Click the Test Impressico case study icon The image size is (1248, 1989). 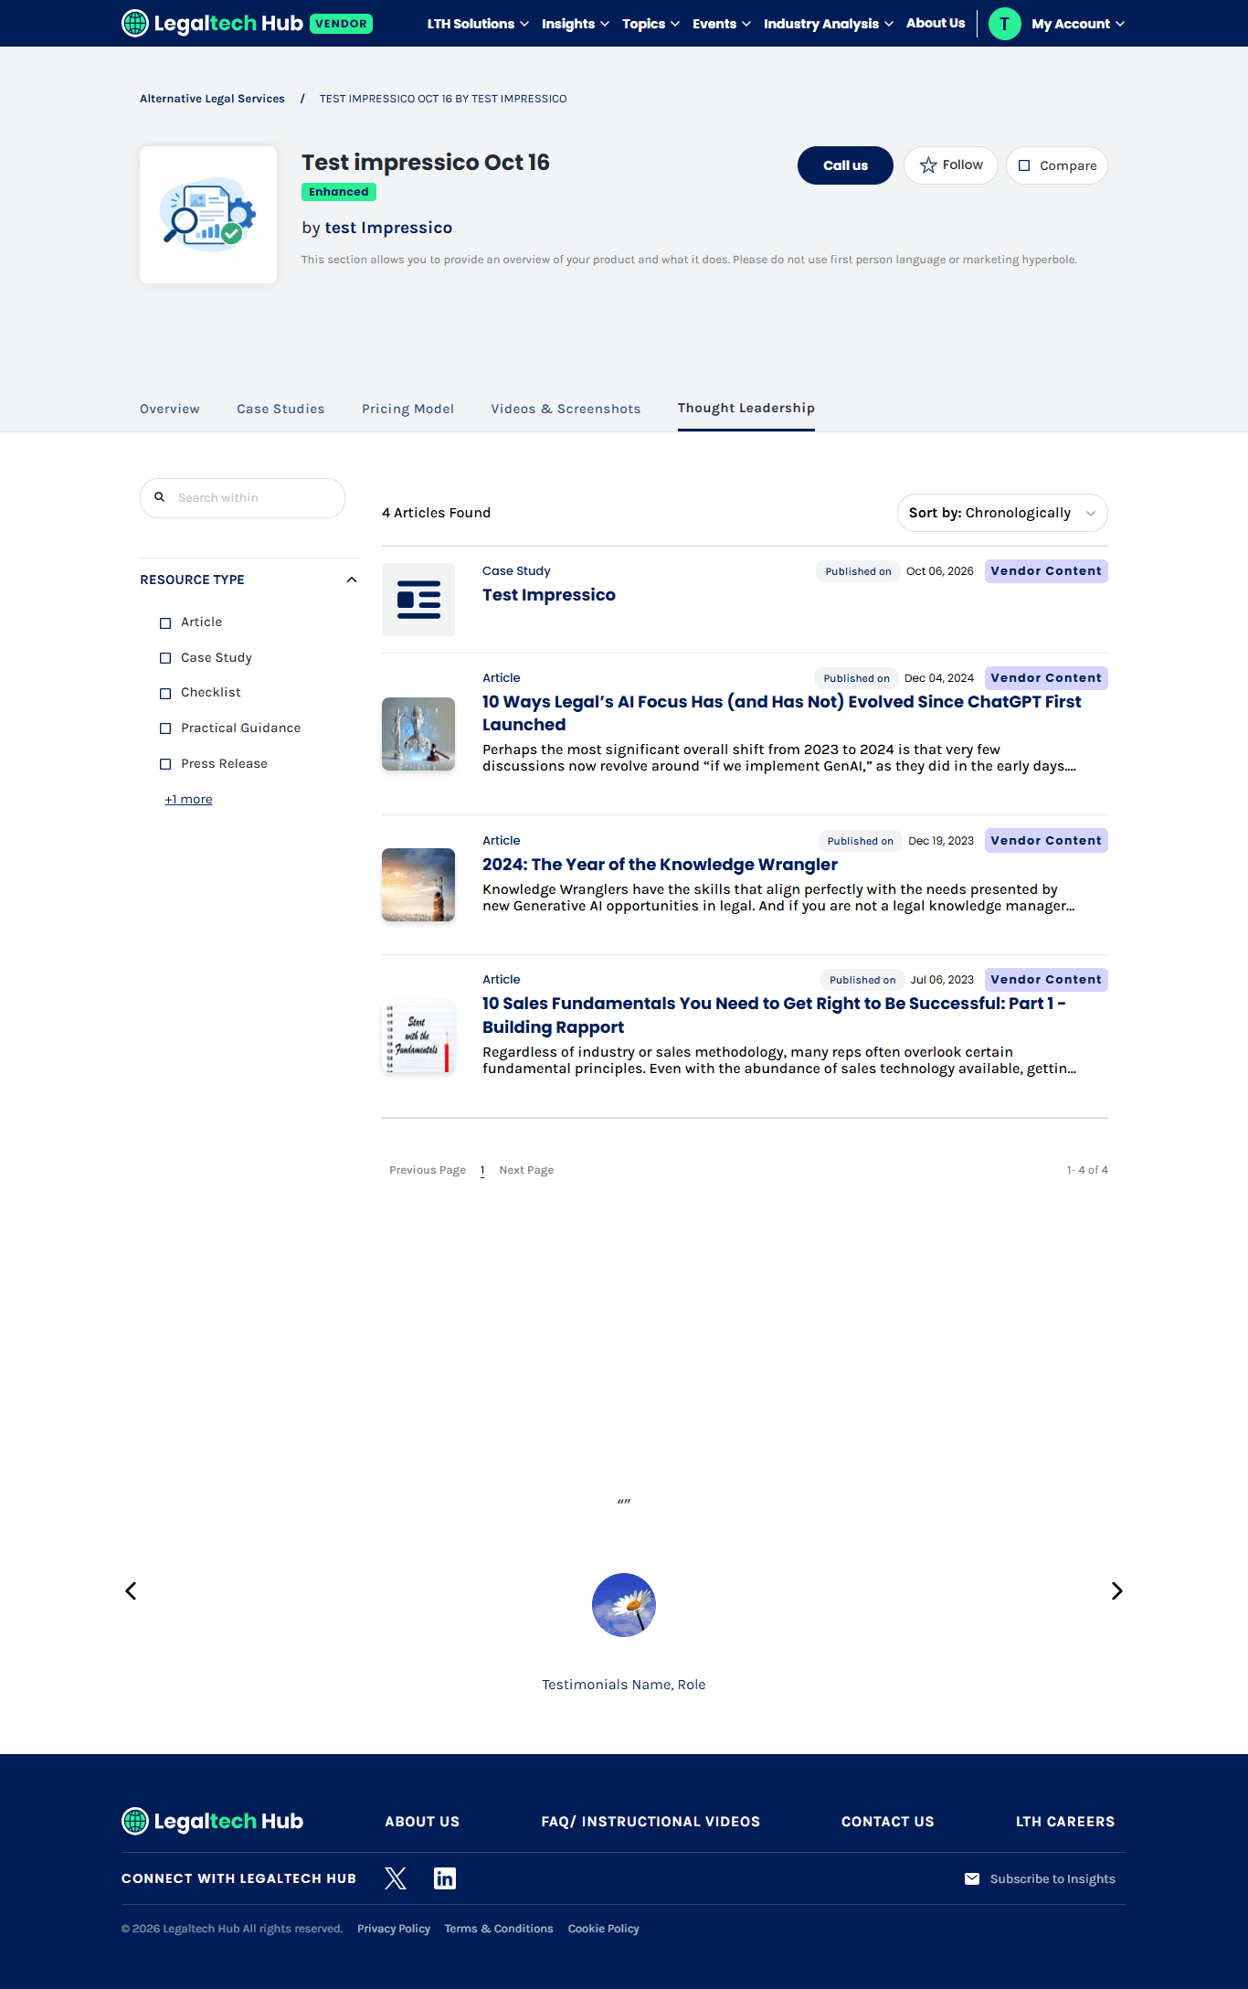point(418,600)
